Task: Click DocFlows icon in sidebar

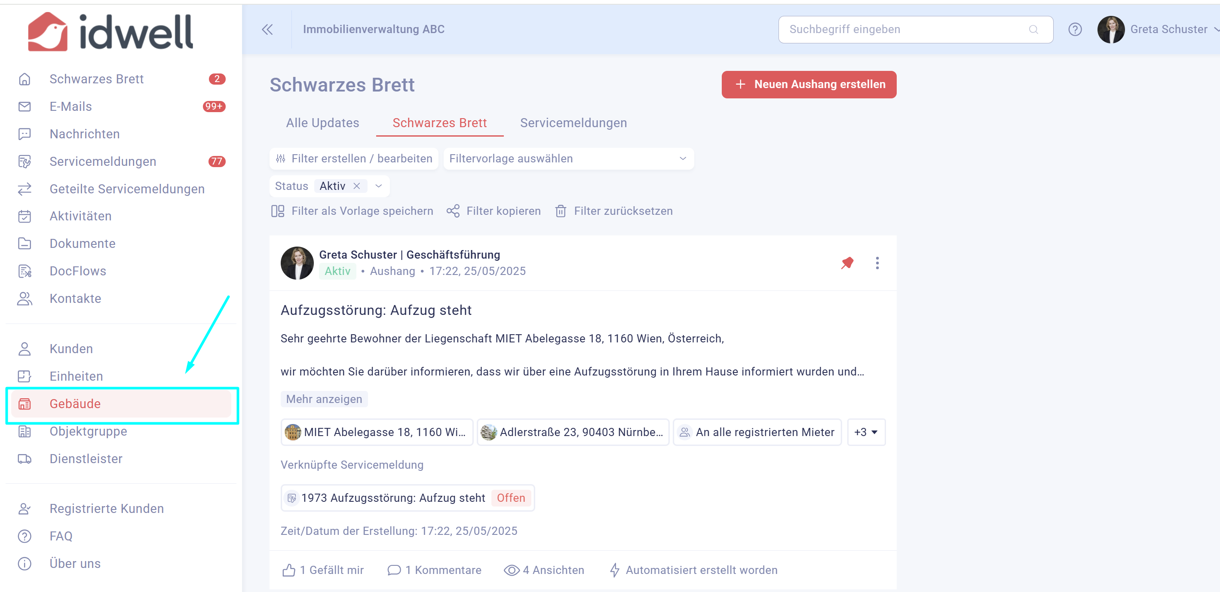Action: tap(25, 271)
